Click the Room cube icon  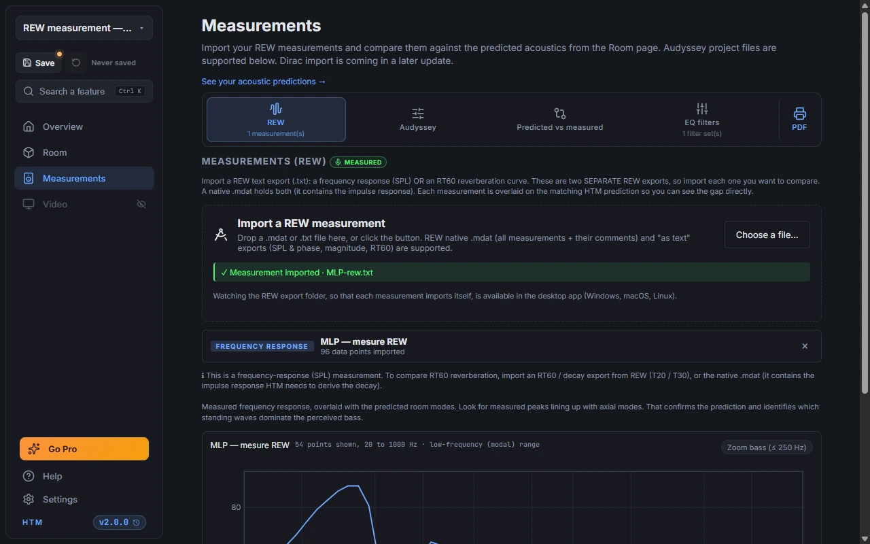29,152
